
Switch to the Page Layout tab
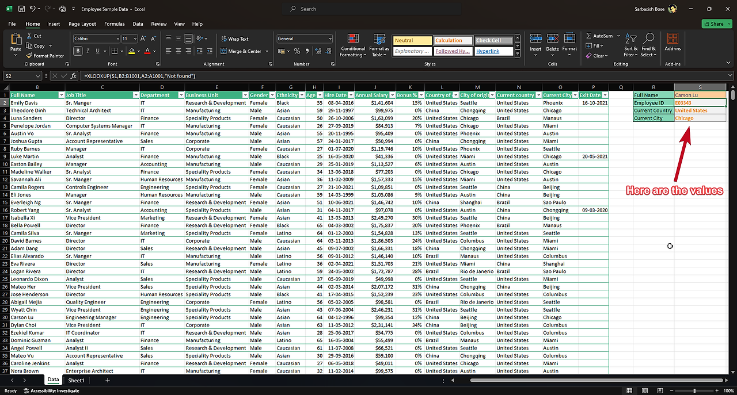pyautogui.click(x=82, y=24)
